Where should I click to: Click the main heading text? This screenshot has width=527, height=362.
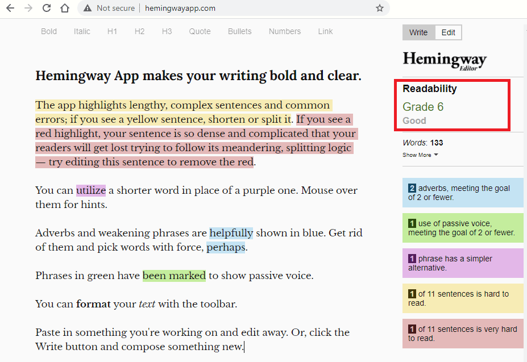[x=198, y=76]
